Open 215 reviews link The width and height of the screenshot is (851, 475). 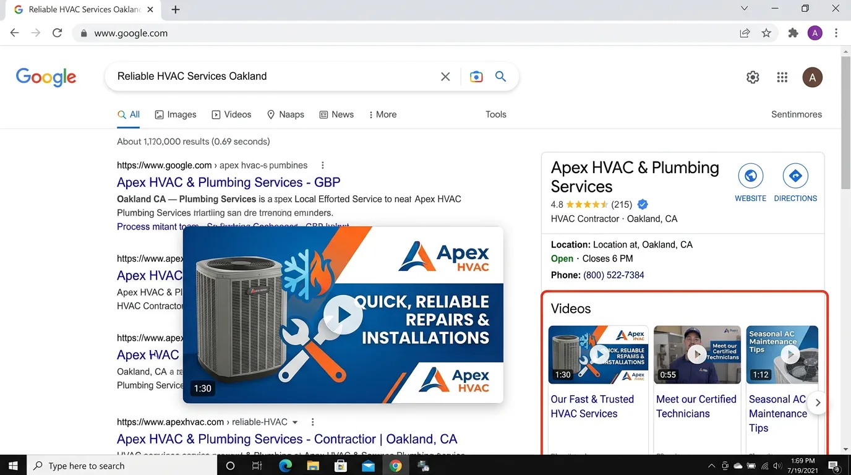622,204
